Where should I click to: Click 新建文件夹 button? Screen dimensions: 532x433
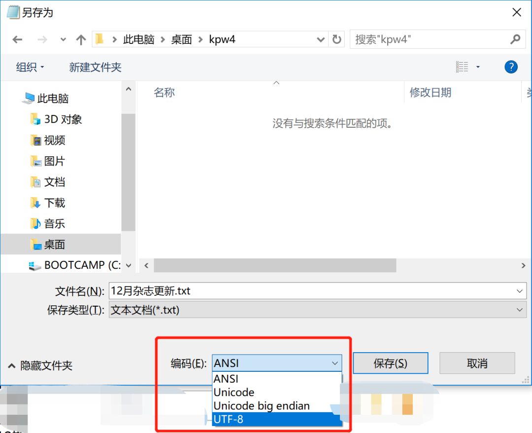pos(96,67)
